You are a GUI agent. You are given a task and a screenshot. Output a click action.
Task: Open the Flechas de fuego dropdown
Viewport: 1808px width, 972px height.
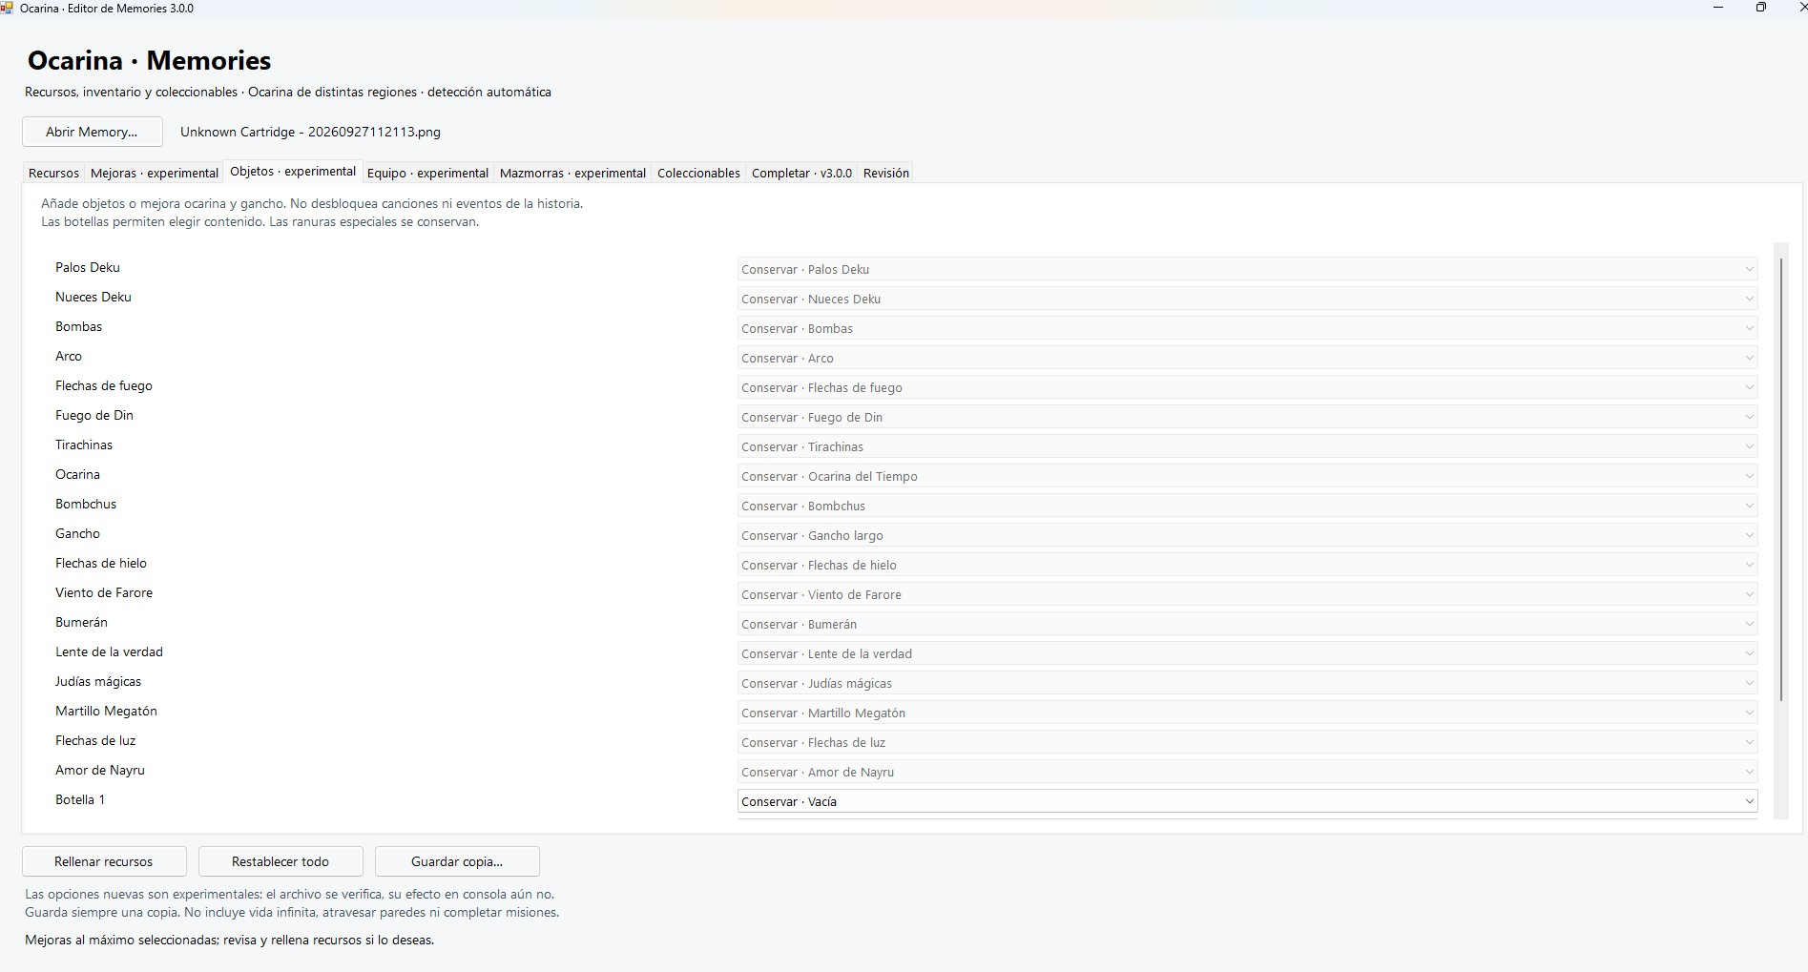(x=1247, y=387)
